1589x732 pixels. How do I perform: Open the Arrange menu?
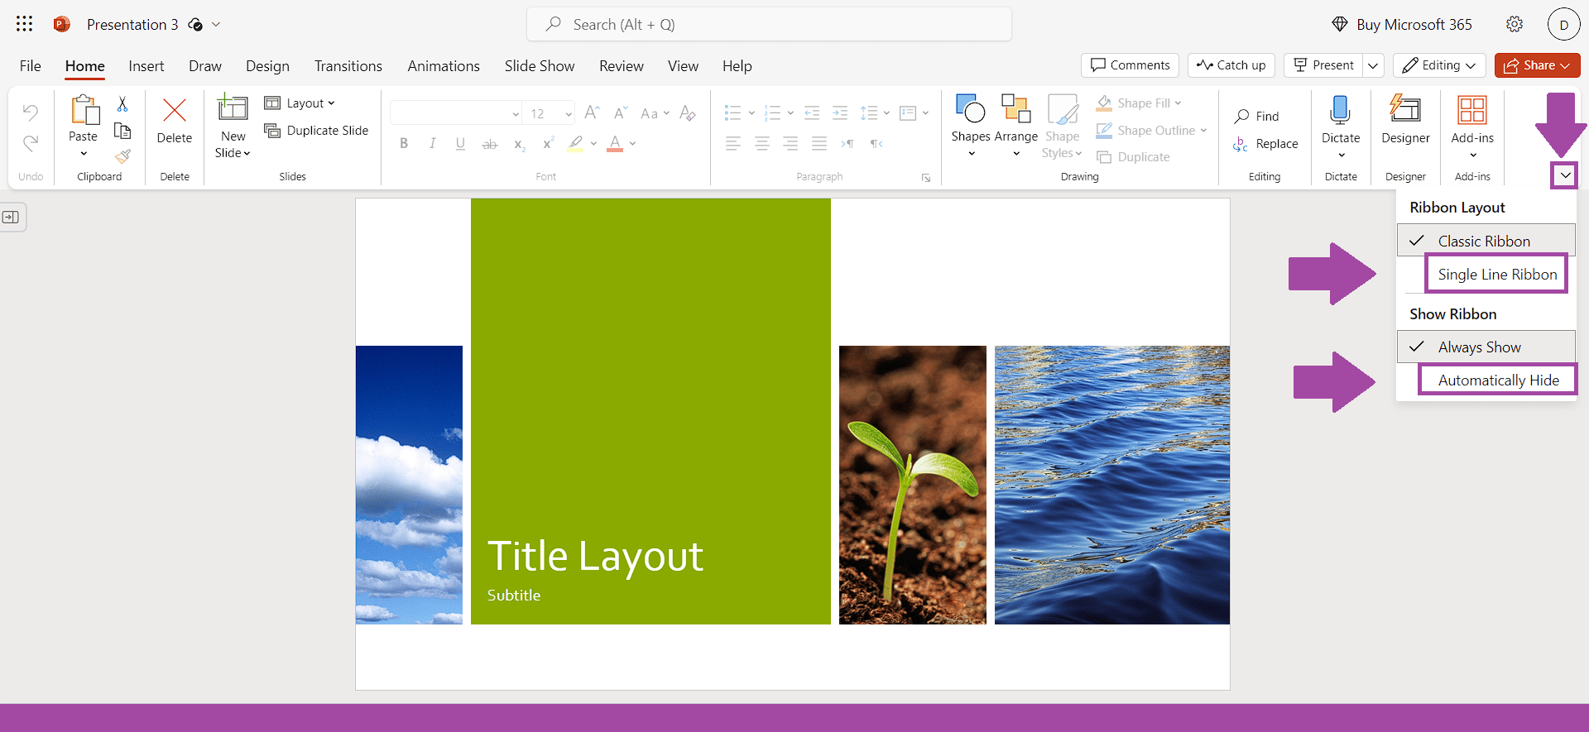pos(1016,126)
